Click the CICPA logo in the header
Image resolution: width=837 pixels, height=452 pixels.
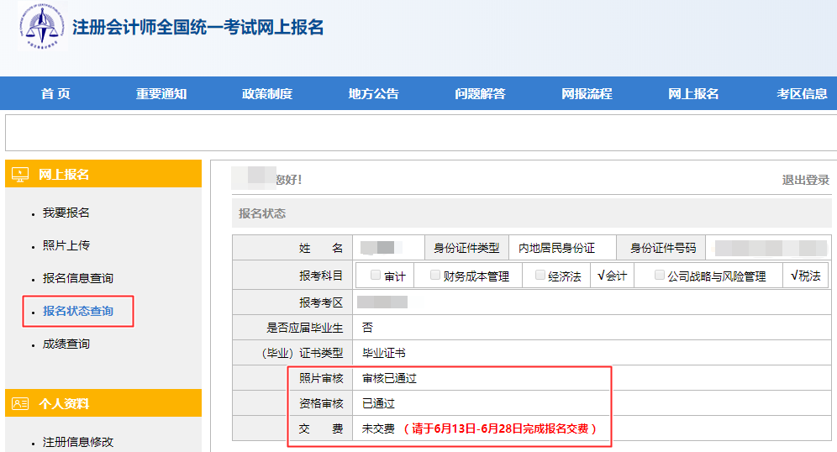click(x=42, y=27)
